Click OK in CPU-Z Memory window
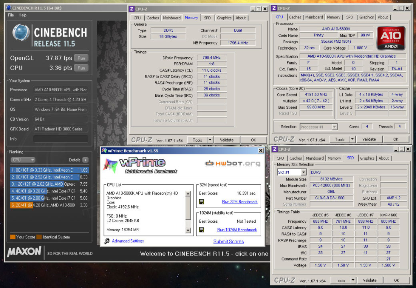This screenshot has width=416, height=288. (x=253, y=140)
